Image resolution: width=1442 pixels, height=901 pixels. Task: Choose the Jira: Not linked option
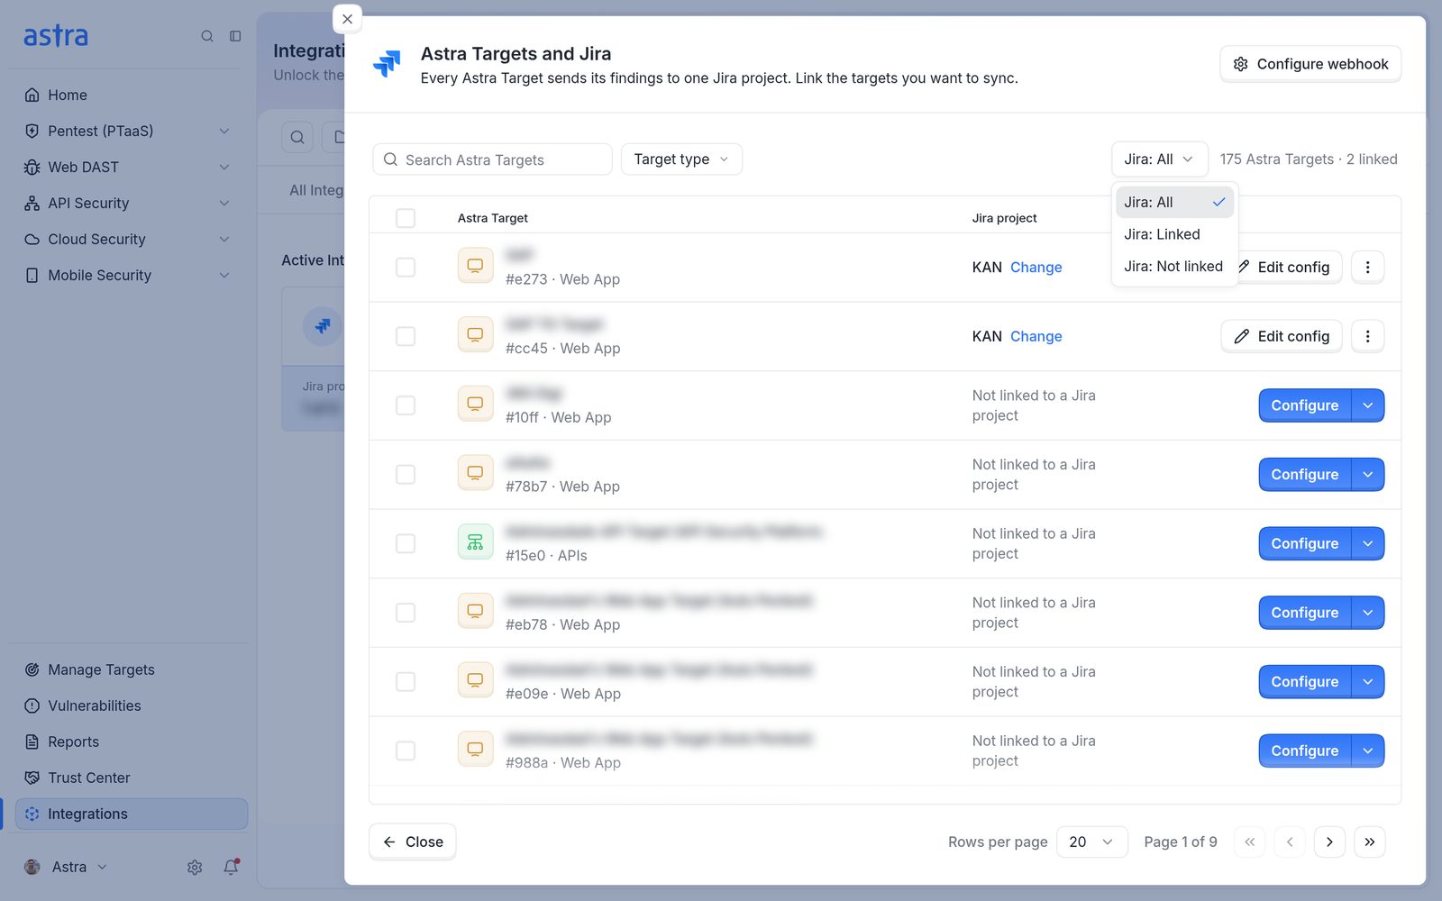1174,267
